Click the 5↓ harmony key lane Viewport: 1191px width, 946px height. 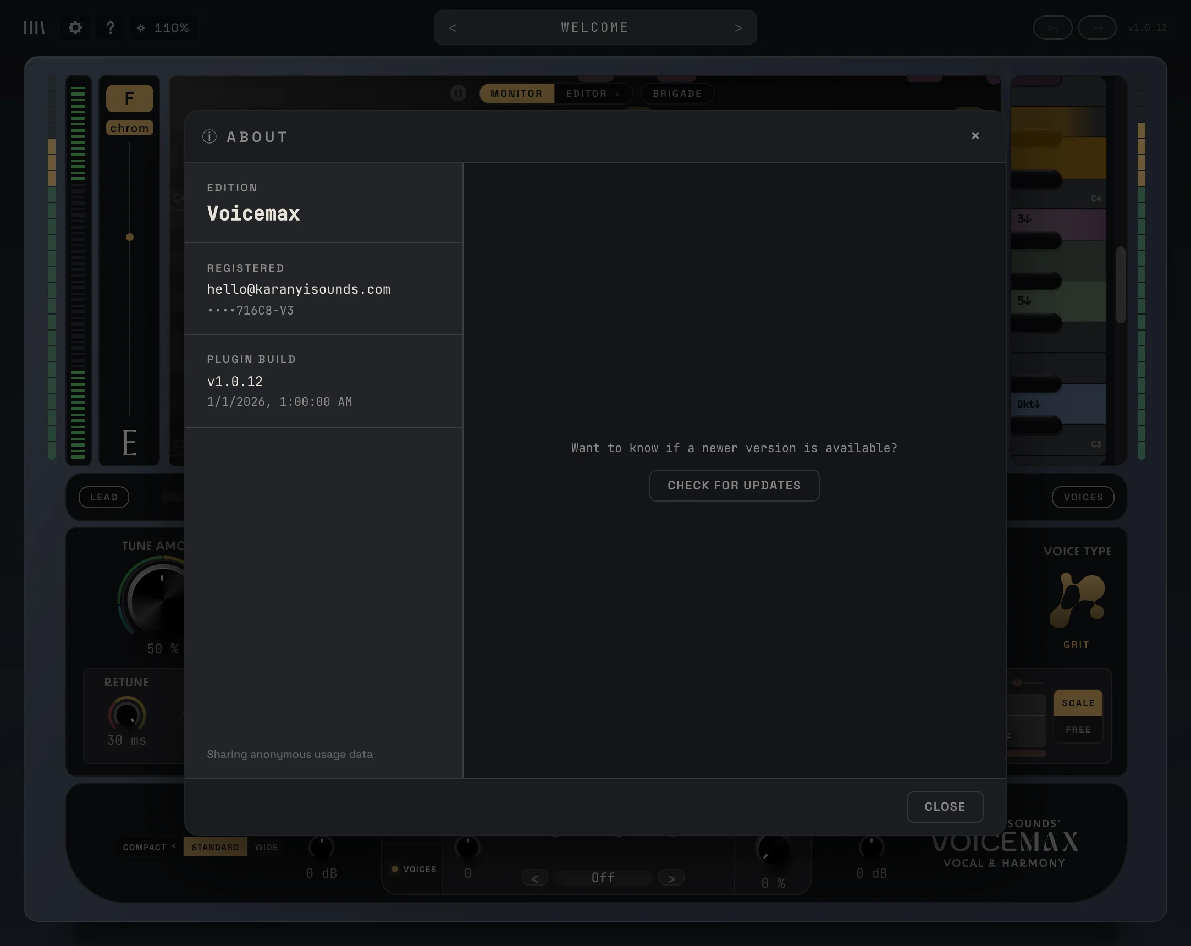tap(1058, 302)
